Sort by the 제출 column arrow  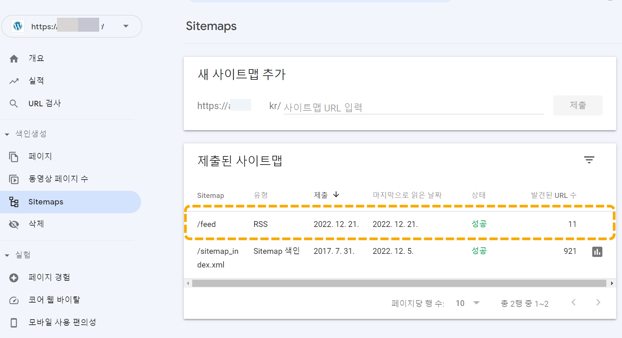(336, 195)
